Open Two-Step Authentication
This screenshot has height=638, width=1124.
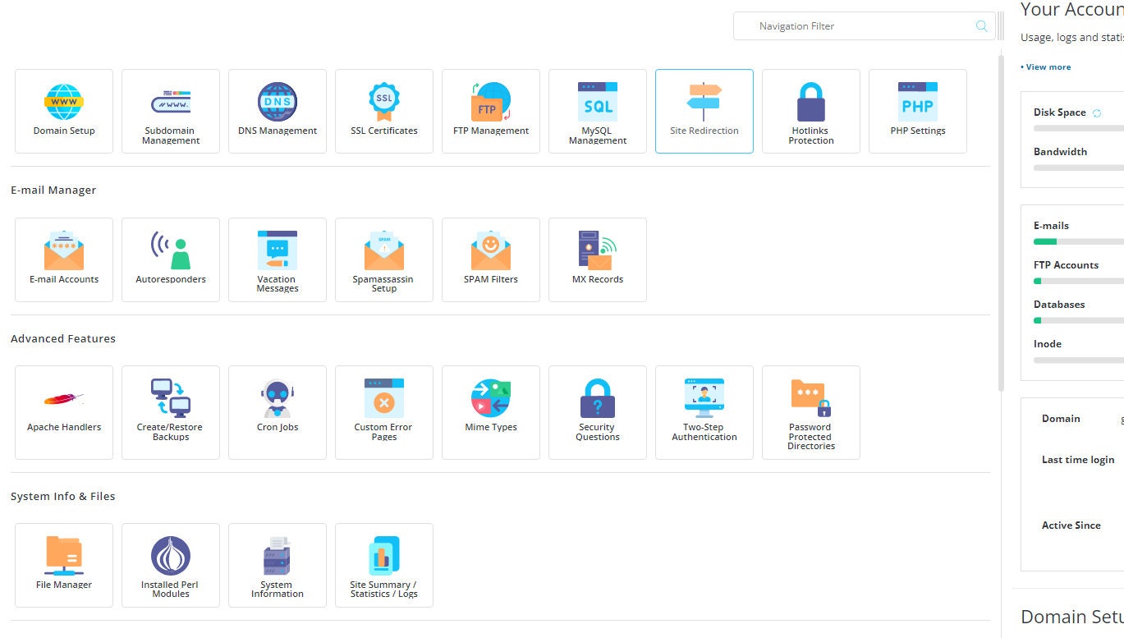pyautogui.click(x=704, y=412)
